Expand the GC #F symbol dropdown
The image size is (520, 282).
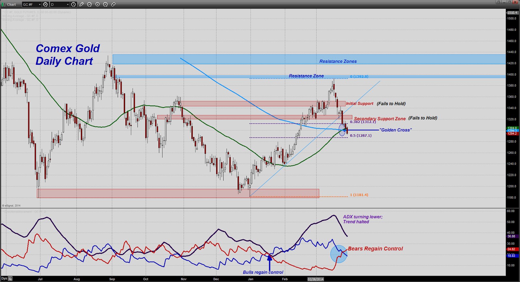(x=40, y=5)
